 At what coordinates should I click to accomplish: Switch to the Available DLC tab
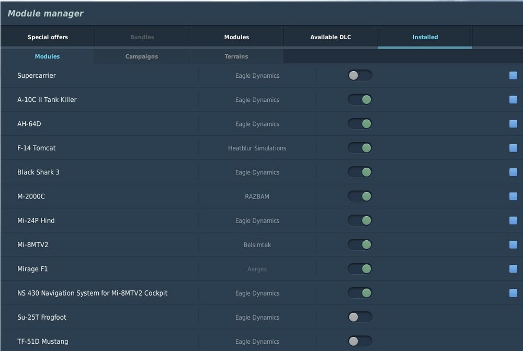(331, 37)
